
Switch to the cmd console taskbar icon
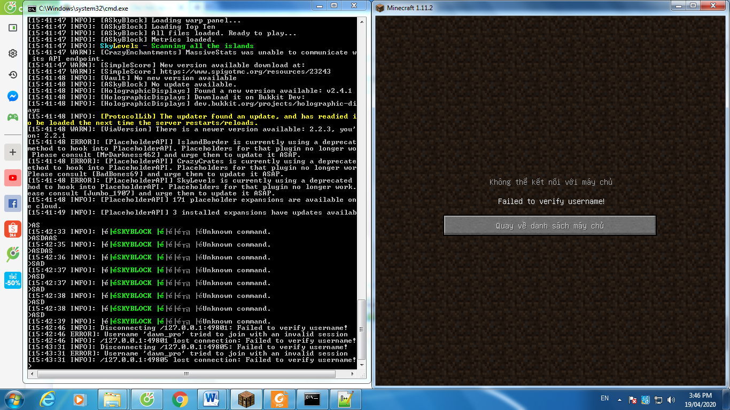point(312,399)
